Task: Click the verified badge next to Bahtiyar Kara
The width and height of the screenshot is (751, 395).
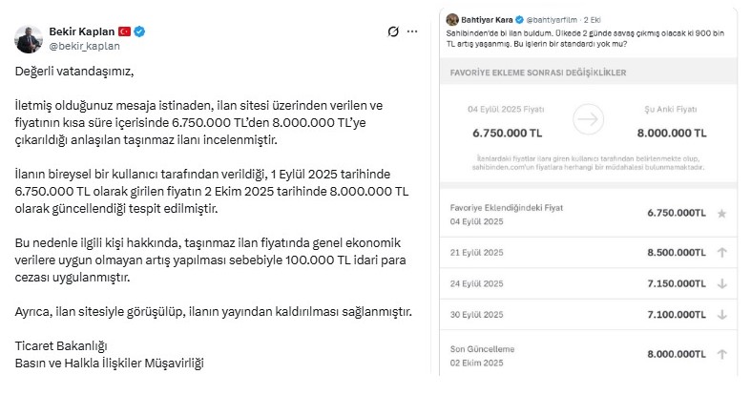Action: (518, 17)
